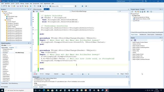Click Windows search text field
This screenshot has width=164, height=92.
[19, 90]
